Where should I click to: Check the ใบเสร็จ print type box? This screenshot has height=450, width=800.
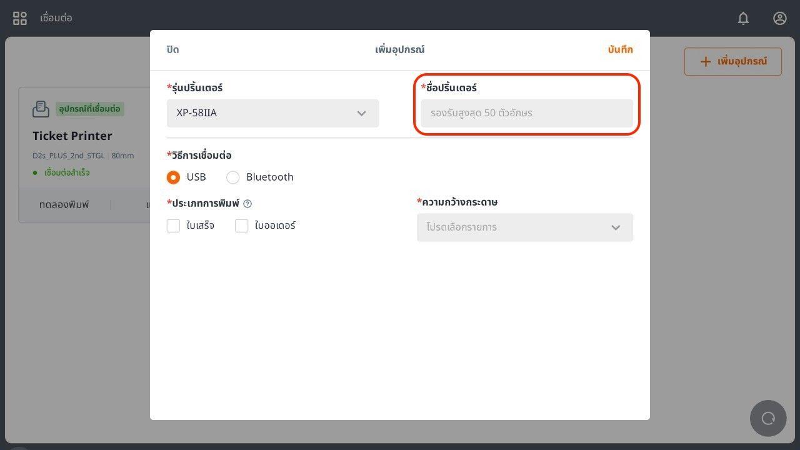click(x=174, y=226)
